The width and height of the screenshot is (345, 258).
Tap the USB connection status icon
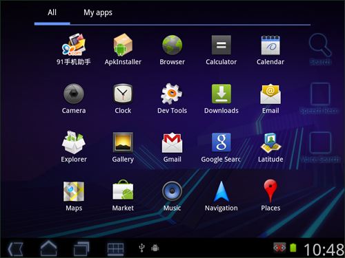point(142,248)
